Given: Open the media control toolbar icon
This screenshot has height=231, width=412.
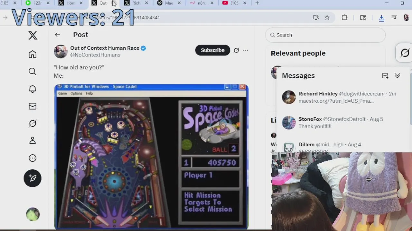Looking at the screenshot, I should coord(394,18).
